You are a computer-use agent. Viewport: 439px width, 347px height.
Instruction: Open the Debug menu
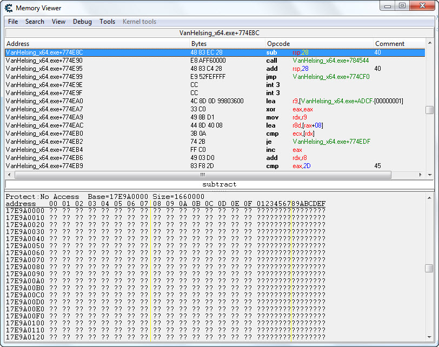click(82, 22)
